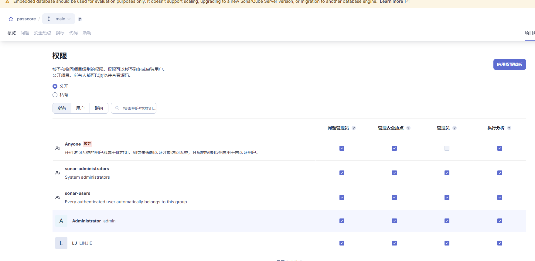This screenshot has width=535, height=261.
Task: Uncheck 问题管理员 for LJ user
Action: point(342,243)
